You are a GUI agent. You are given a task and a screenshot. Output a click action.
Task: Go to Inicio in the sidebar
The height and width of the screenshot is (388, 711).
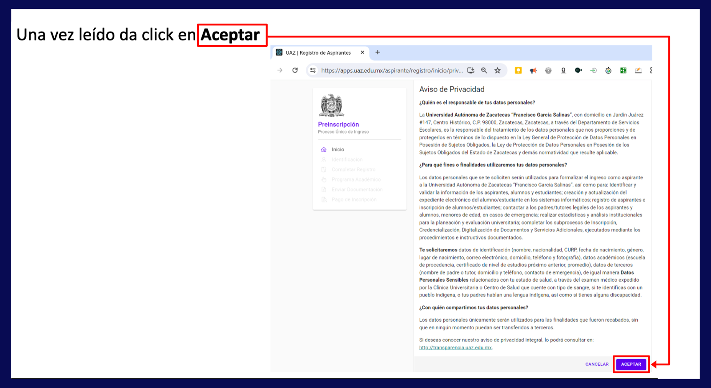click(337, 150)
